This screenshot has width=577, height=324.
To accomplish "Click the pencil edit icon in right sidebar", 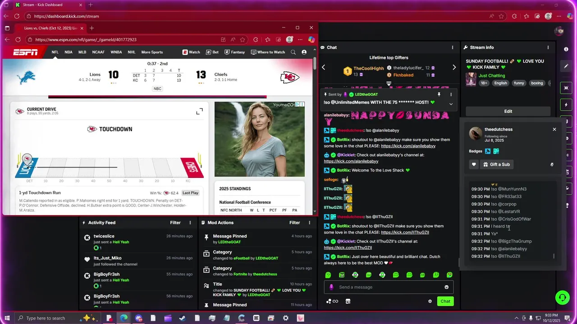I will (566, 66).
